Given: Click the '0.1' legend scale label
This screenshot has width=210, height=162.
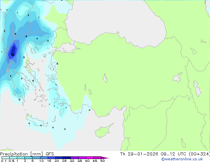Looking at the screenshot, I should (4, 161).
